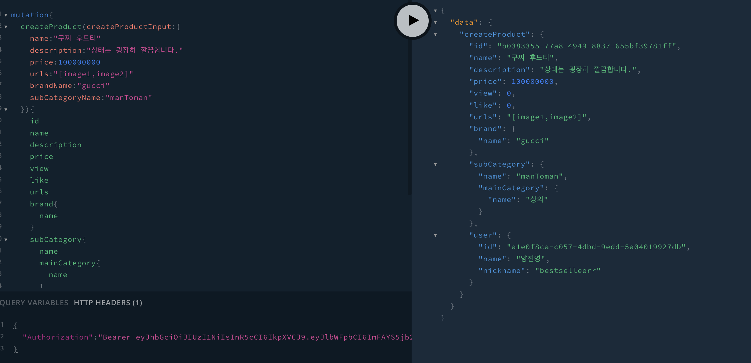Collapse the "subCategory" response node
This screenshot has width=751, height=363.
(x=435, y=164)
